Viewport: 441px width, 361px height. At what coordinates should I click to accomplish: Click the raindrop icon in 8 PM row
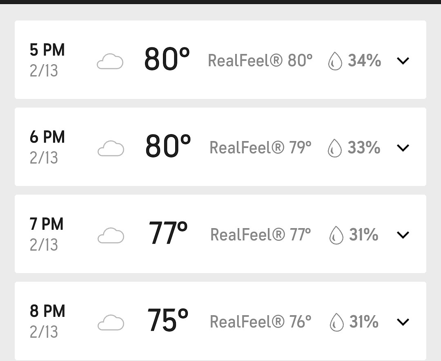pos(336,322)
